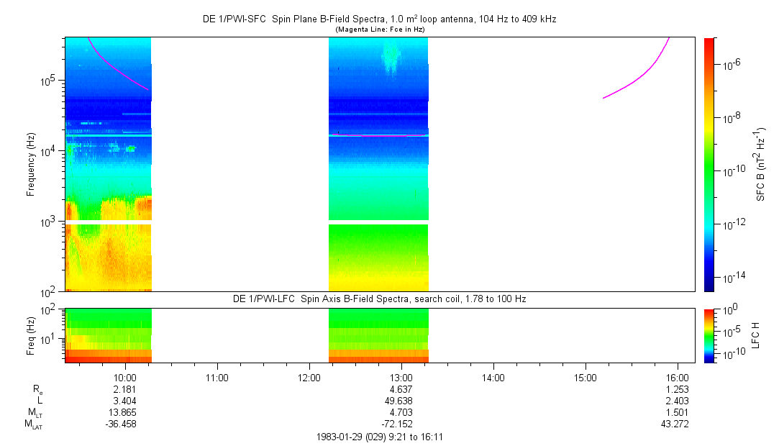Screen dimensions: 779x446
Task: Click the L value 49.638
Action: tap(401, 401)
